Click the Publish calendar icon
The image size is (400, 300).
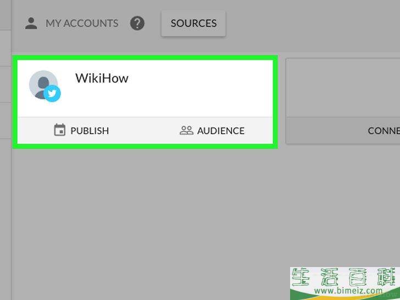click(60, 130)
